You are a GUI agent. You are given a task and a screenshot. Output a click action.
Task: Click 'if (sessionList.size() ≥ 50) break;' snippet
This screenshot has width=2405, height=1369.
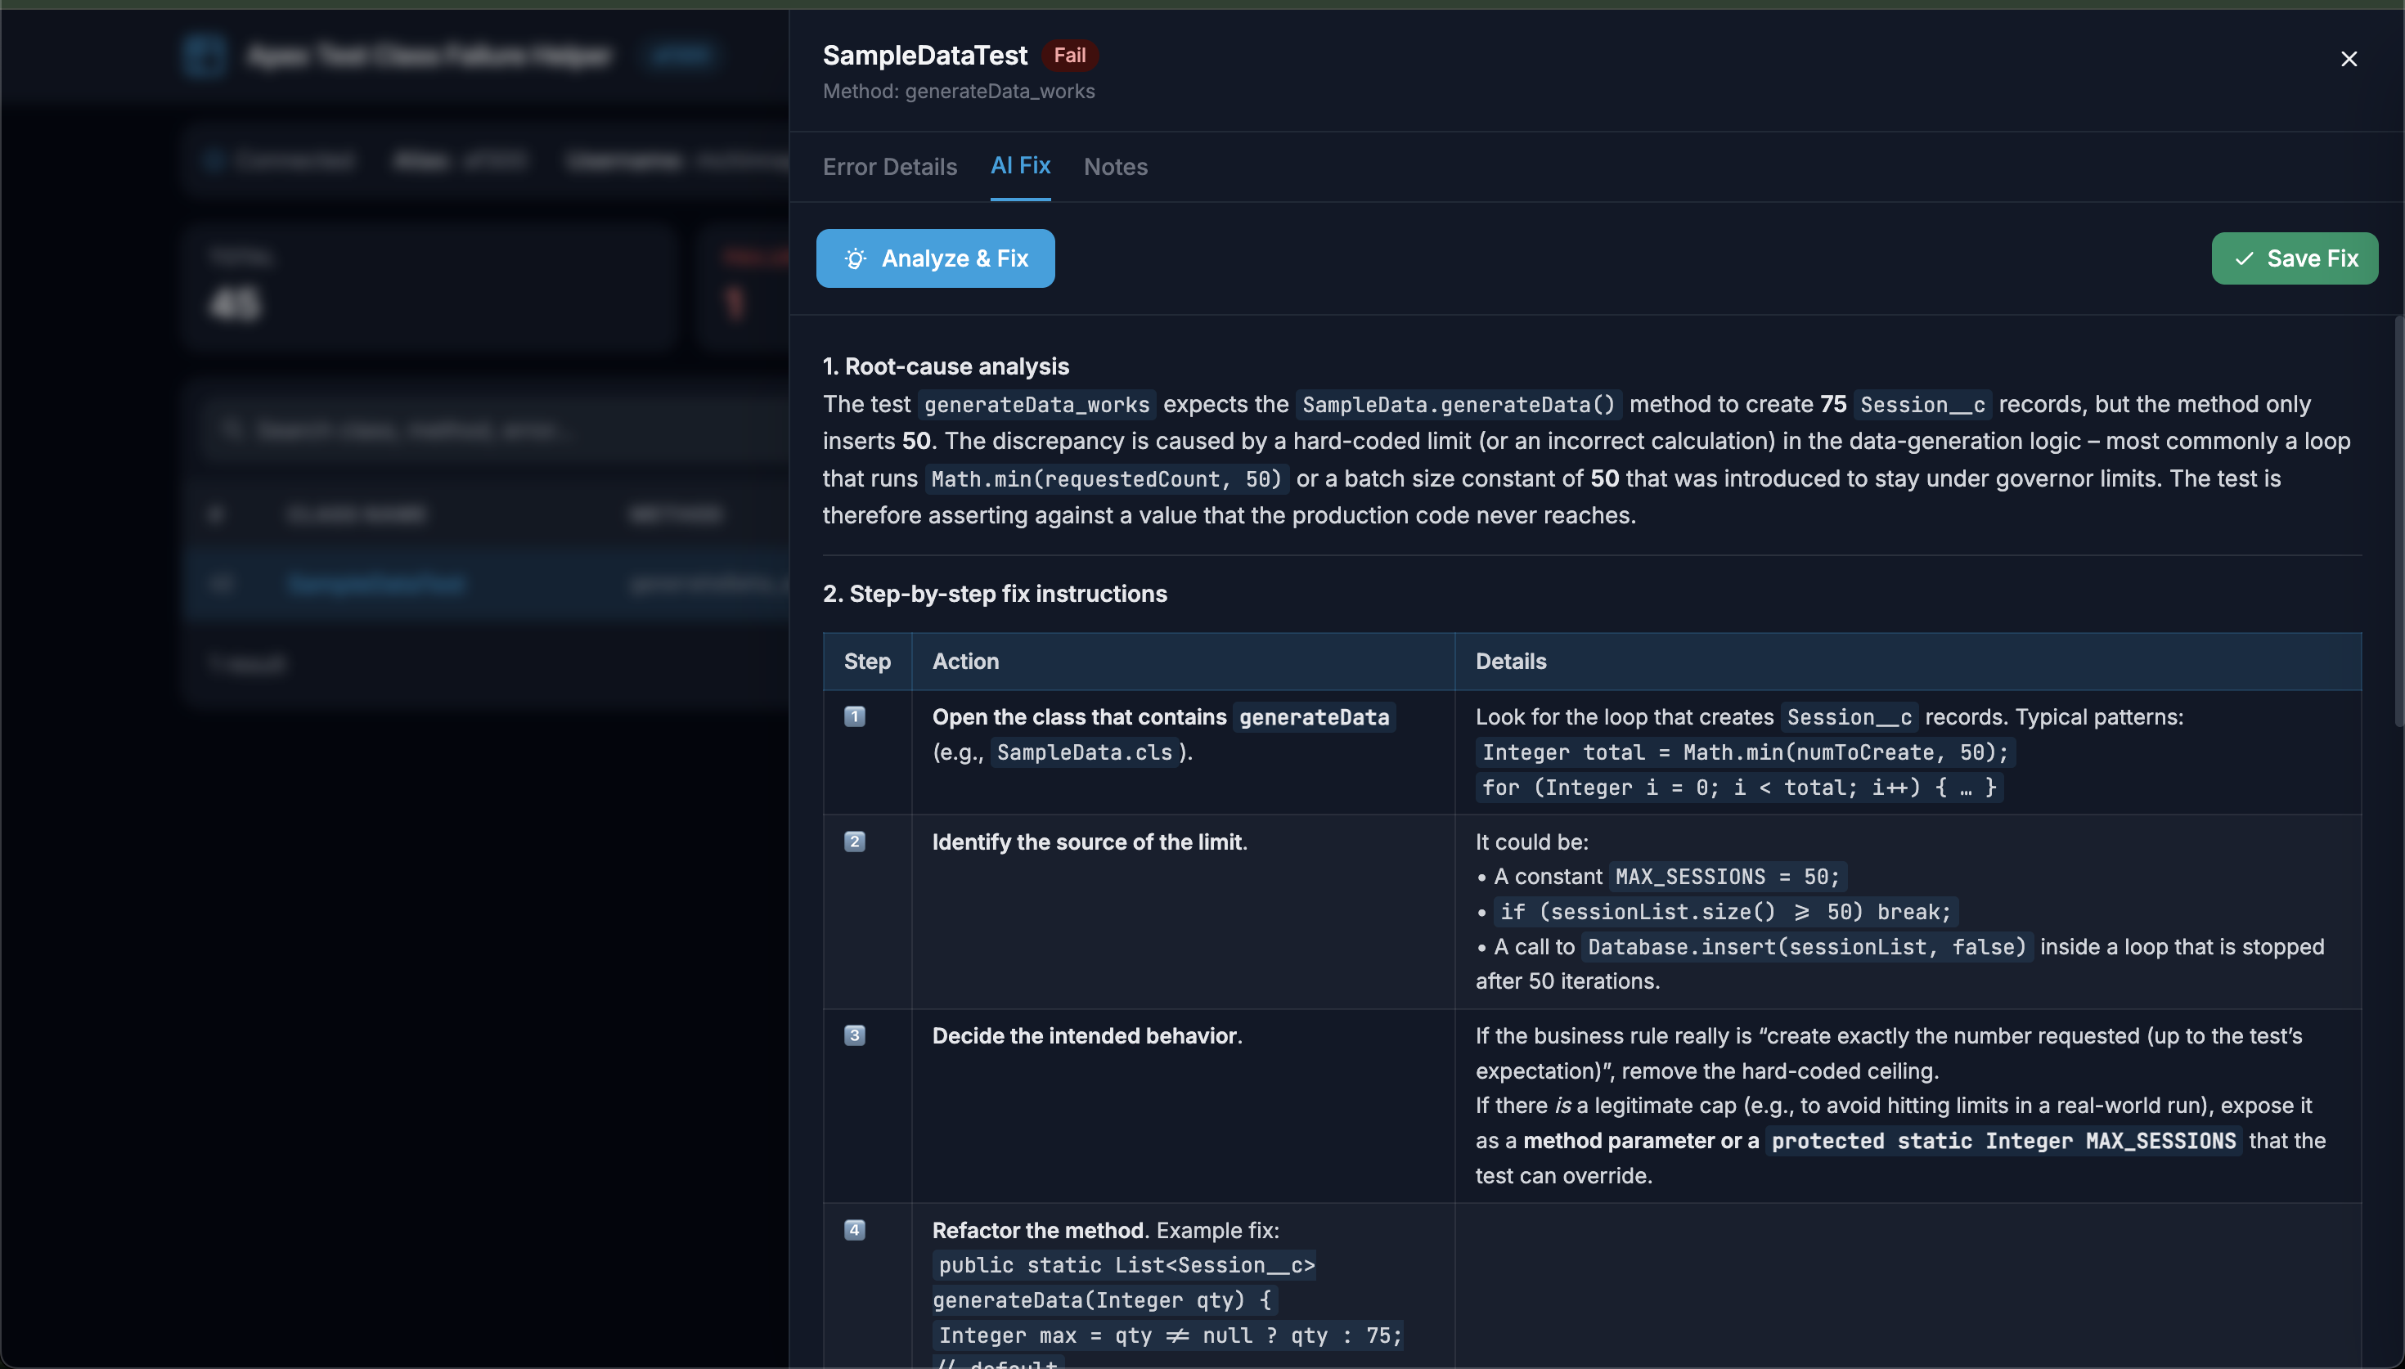click(1725, 911)
